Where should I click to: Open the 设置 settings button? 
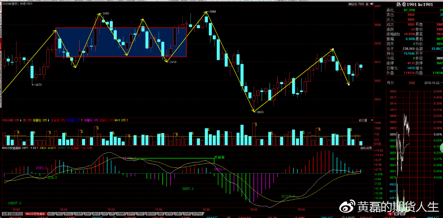tap(6, 214)
